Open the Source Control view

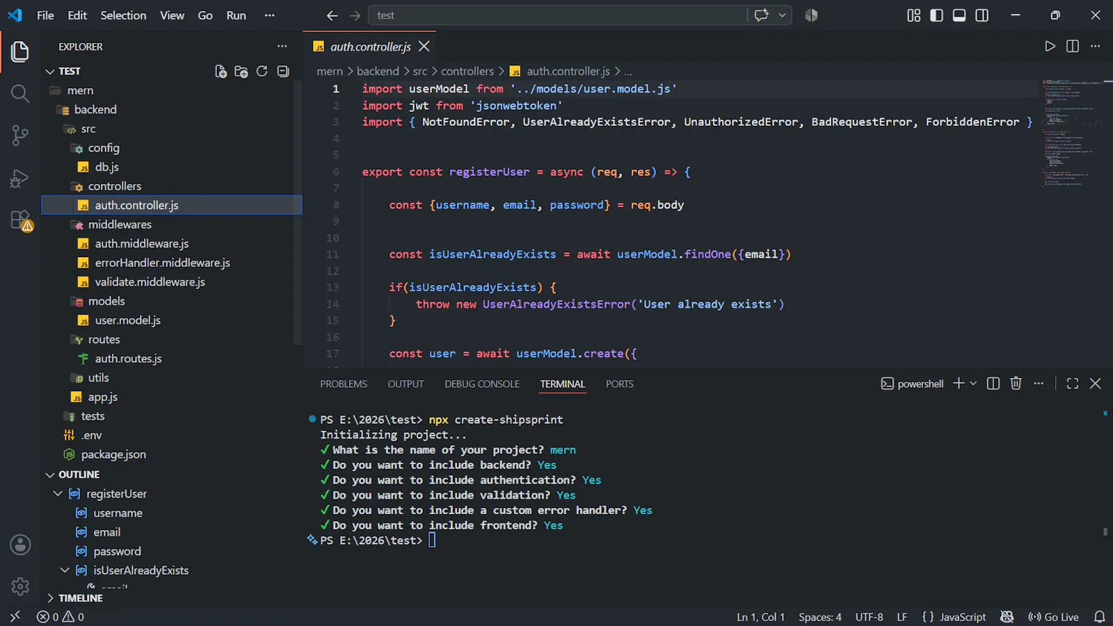click(x=20, y=135)
